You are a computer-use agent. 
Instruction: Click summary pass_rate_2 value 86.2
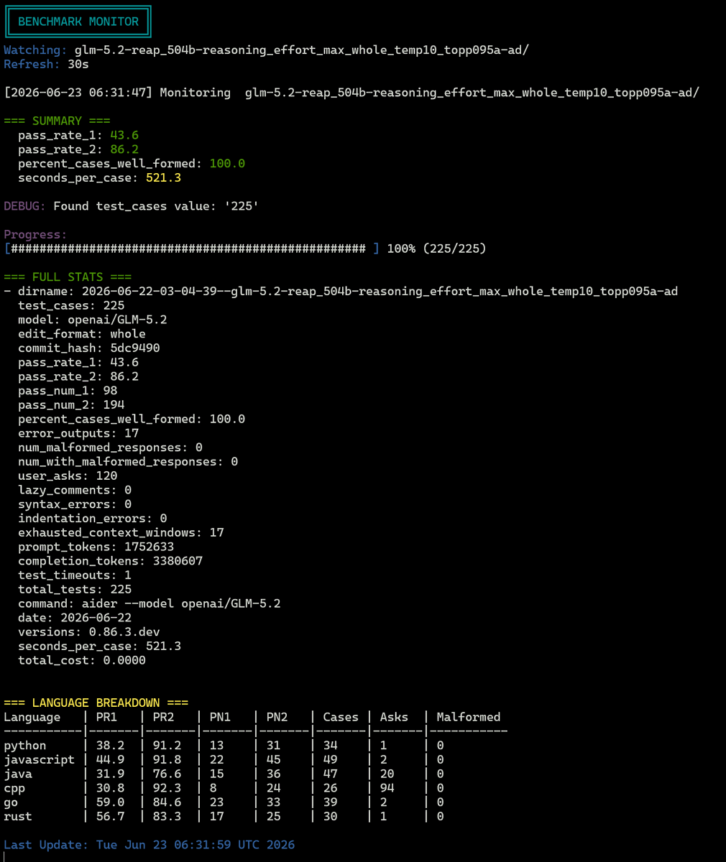tap(124, 149)
